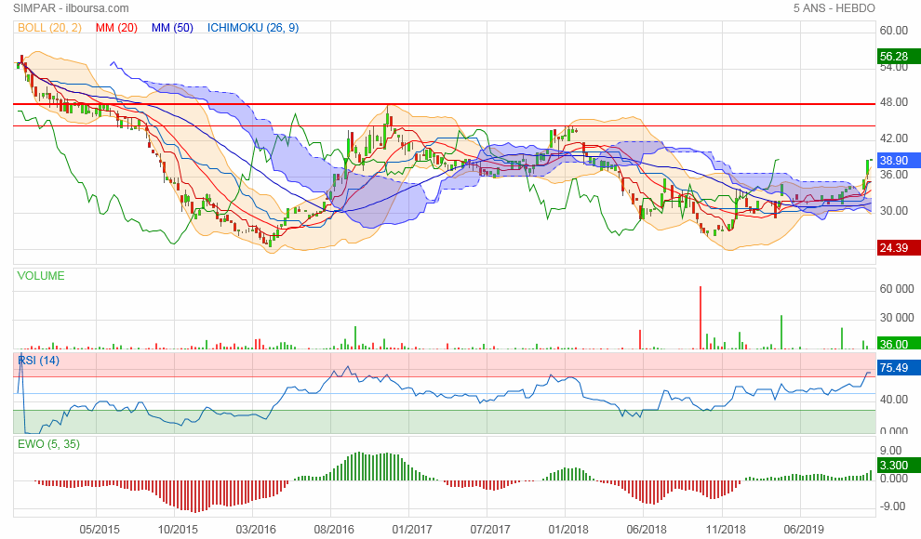Image resolution: width=921 pixels, height=539 pixels.
Task: Click the green 56.28 price tag
Action: (x=899, y=57)
